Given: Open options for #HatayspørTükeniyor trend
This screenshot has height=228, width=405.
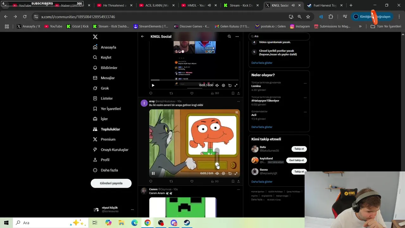Looking at the screenshot, I should coord(305,98).
